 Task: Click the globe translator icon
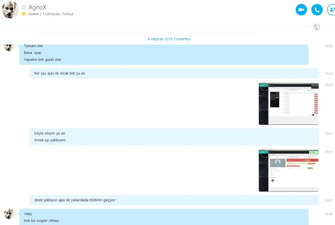pos(317,27)
